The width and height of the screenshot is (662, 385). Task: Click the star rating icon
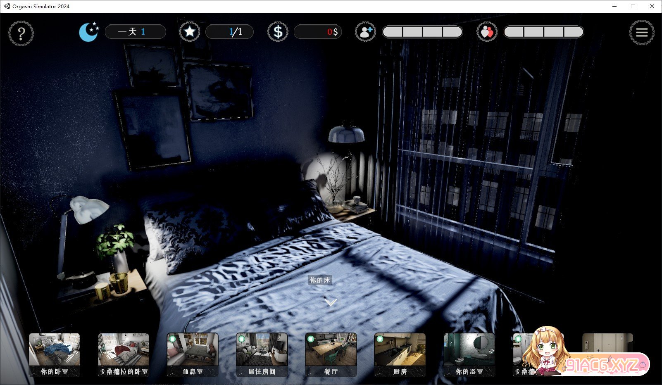click(189, 32)
